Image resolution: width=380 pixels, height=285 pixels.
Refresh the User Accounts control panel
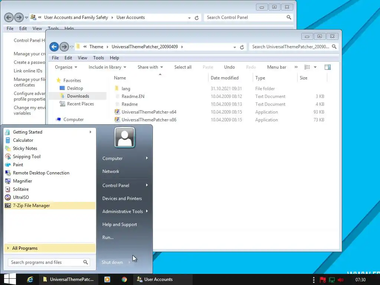click(197, 18)
